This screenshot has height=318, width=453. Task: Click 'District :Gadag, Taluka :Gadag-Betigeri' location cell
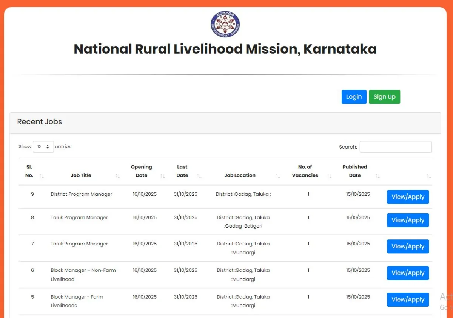tap(243, 222)
